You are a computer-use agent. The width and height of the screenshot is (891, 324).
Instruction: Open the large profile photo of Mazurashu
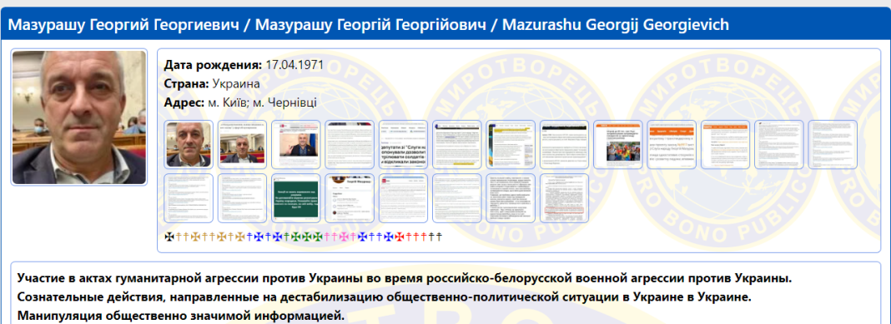pos(79,117)
